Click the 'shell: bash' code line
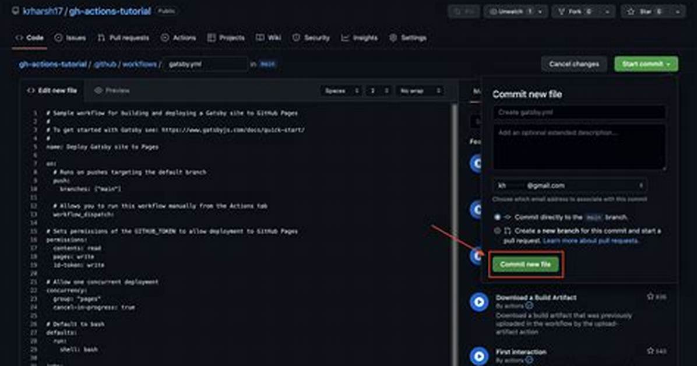The width and height of the screenshot is (697, 366). 79,350
